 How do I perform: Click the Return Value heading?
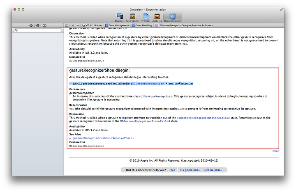[78, 105]
